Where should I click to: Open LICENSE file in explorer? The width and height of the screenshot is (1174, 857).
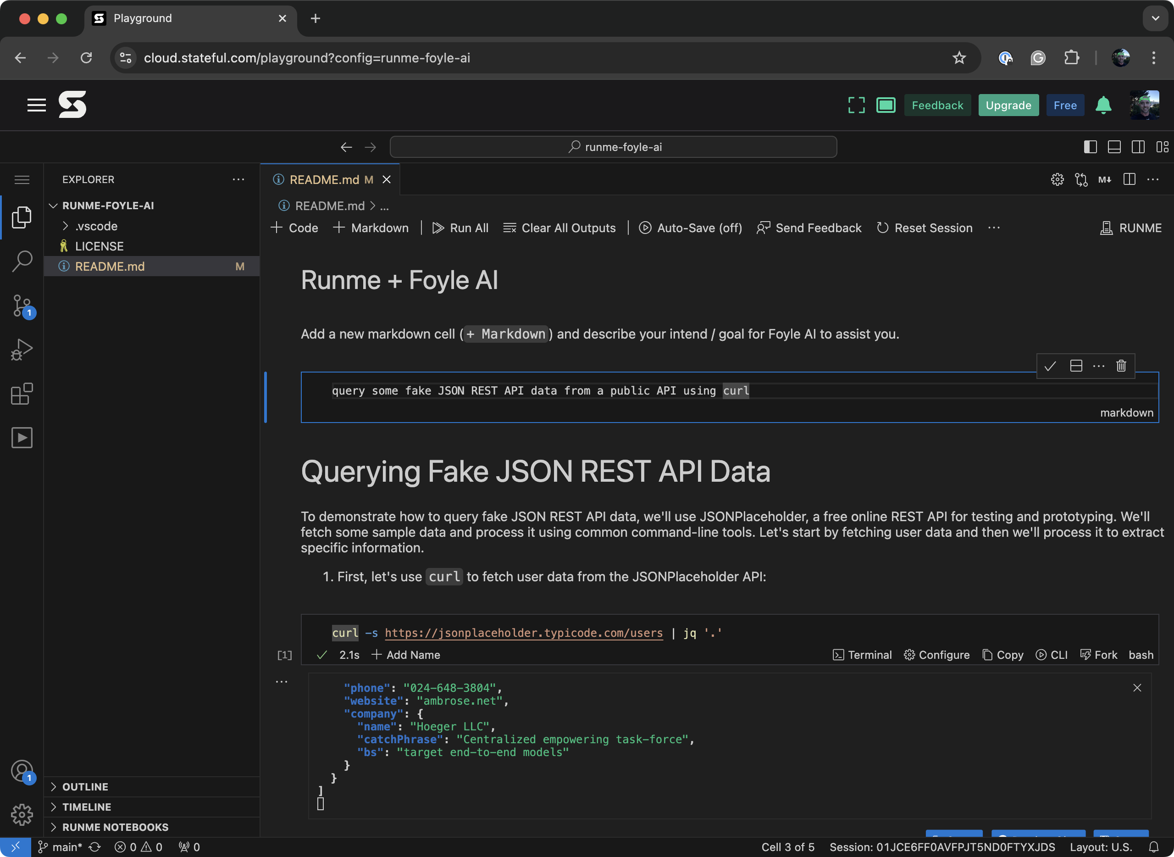click(x=99, y=246)
